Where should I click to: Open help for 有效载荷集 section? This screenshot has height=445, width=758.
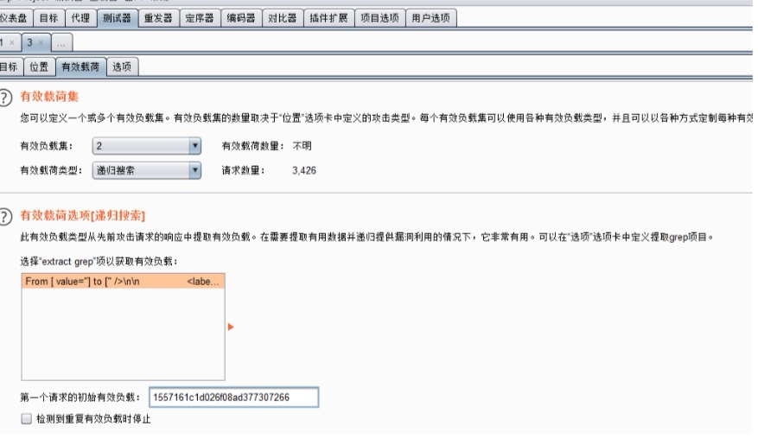tap(5, 99)
